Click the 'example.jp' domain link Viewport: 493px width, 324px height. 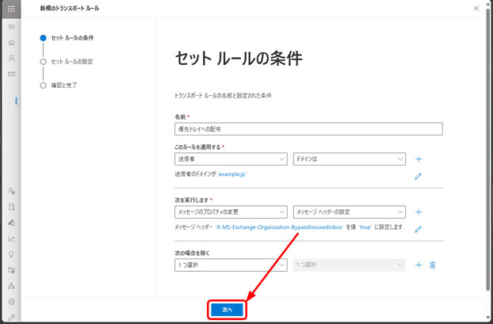tap(232, 174)
